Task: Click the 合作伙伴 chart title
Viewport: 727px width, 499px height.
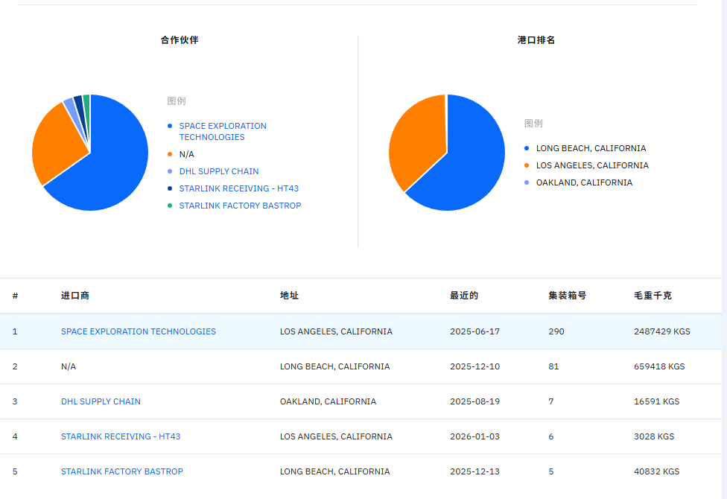Action: [x=180, y=40]
